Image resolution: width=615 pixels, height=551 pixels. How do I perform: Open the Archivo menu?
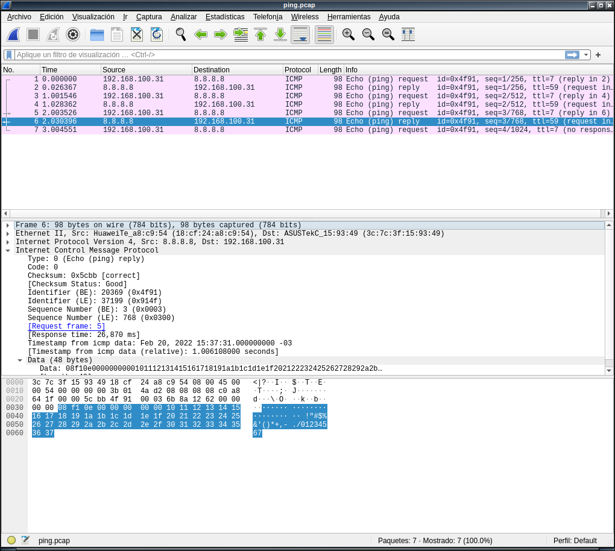point(19,17)
